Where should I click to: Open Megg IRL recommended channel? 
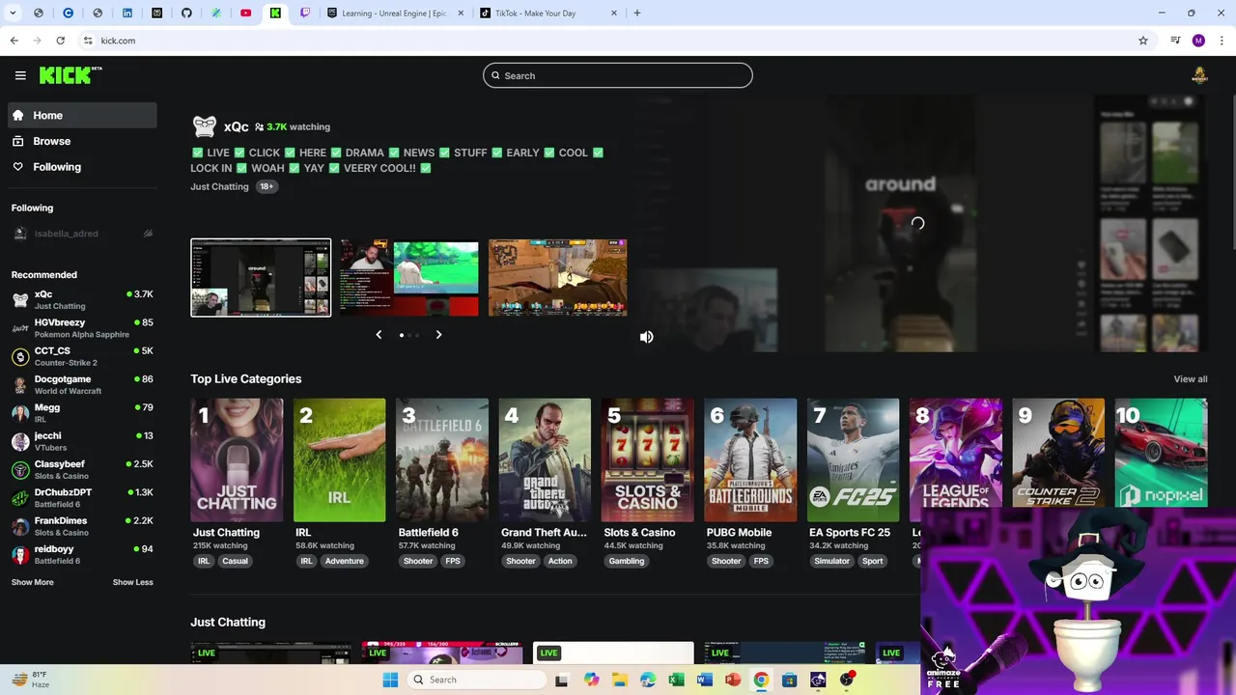coord(82,413)
